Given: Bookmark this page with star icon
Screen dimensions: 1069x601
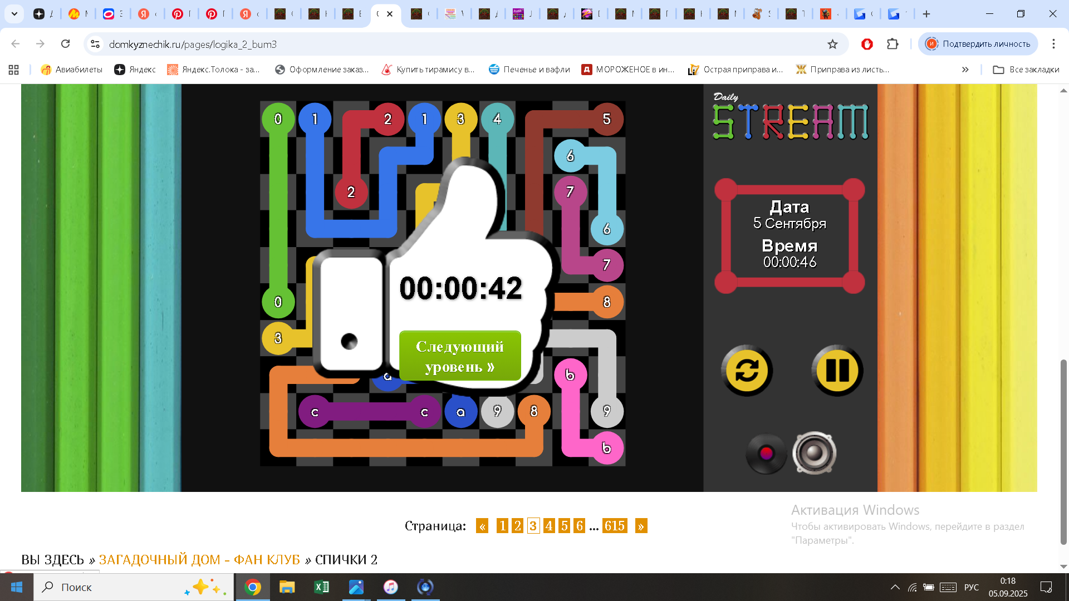Looking at the screenshot, I should point(832,44).
